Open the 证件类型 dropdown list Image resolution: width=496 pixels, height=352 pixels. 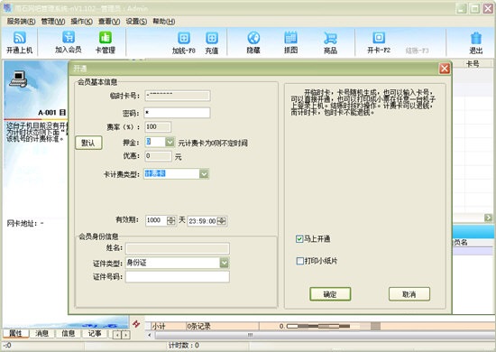coord(225,263)
